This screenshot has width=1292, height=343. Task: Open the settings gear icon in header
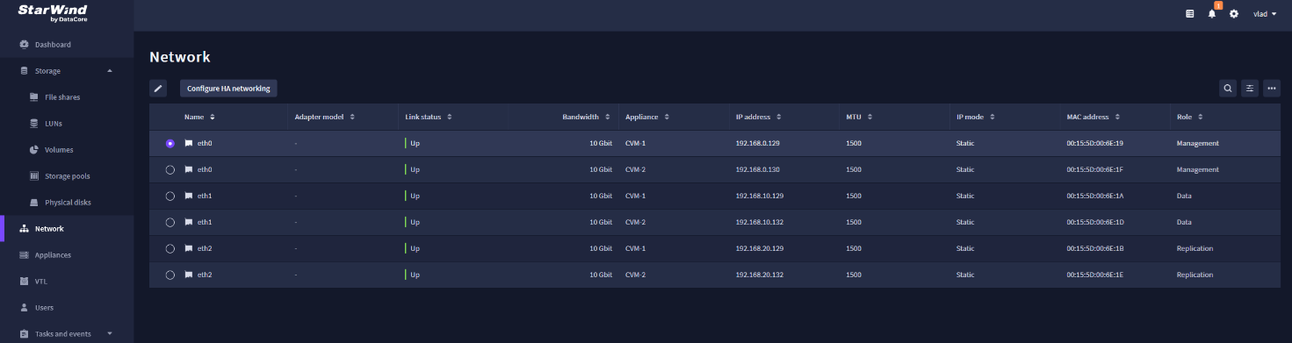[x=1234, y=14]
